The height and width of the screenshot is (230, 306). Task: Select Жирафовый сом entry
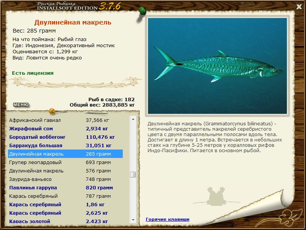(65, 129)
